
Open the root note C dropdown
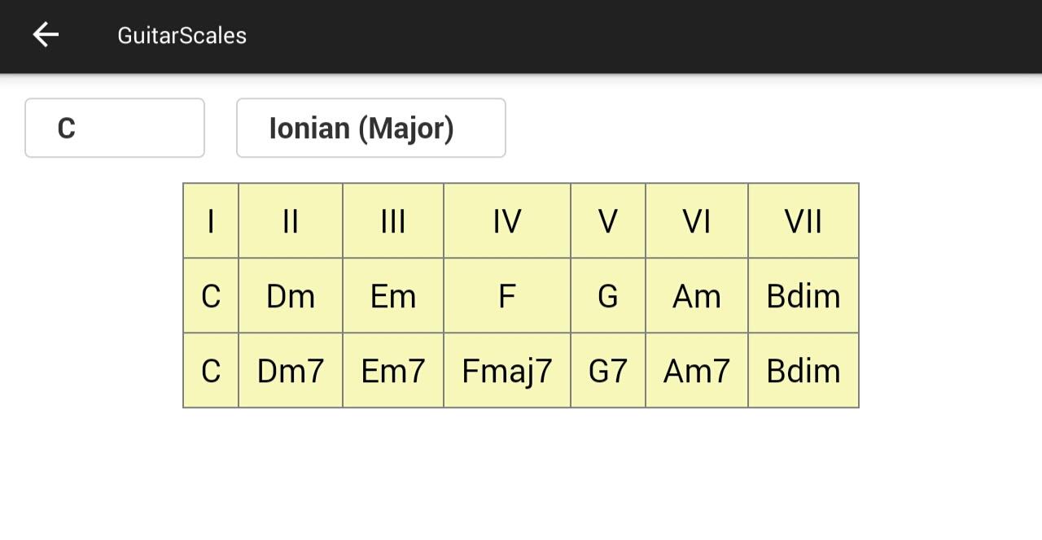point(115,128)
